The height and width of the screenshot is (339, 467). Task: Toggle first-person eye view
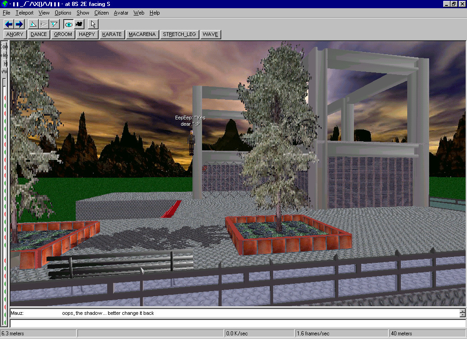pos(68,24)
